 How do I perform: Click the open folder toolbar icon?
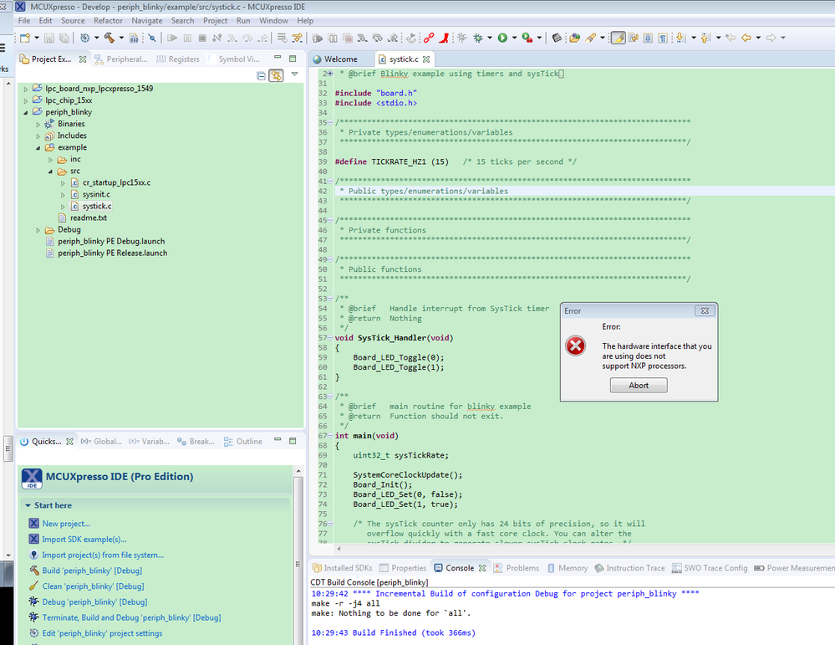click(x=574, y=38)
